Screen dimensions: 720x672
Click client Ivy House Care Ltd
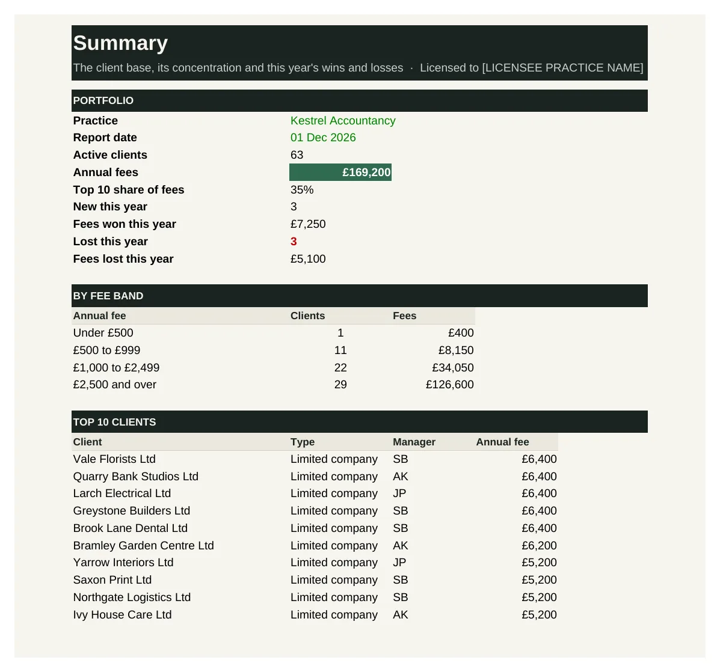point(122,615)
